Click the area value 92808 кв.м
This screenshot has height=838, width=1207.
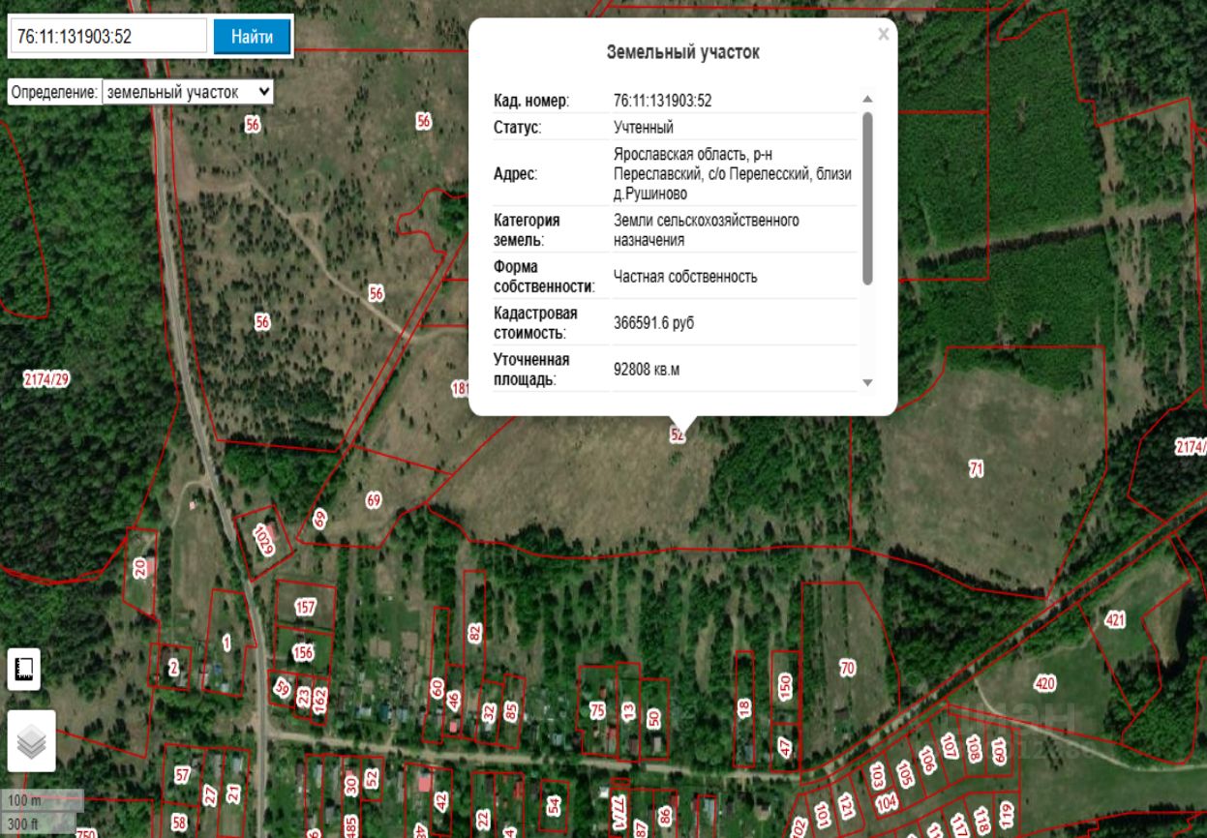647,370
